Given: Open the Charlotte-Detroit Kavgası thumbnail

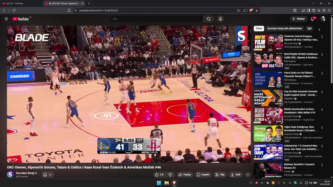Looking at the screenshot, I should tap(268, 43).
